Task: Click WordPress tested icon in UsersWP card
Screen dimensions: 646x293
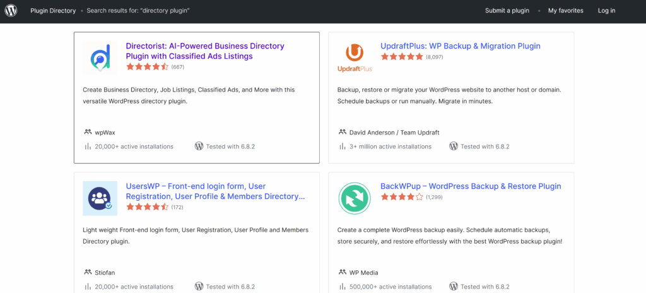Action: [x=199, y=287]
